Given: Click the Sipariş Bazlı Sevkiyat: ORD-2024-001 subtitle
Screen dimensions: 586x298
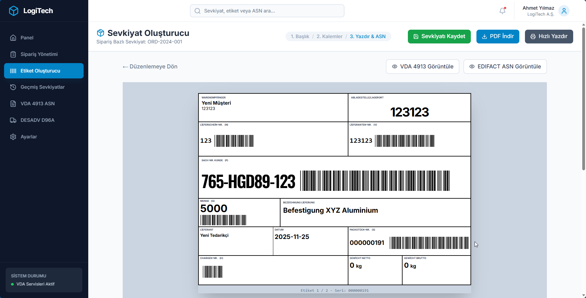Looking at the screenshot, I should point(139,42).
